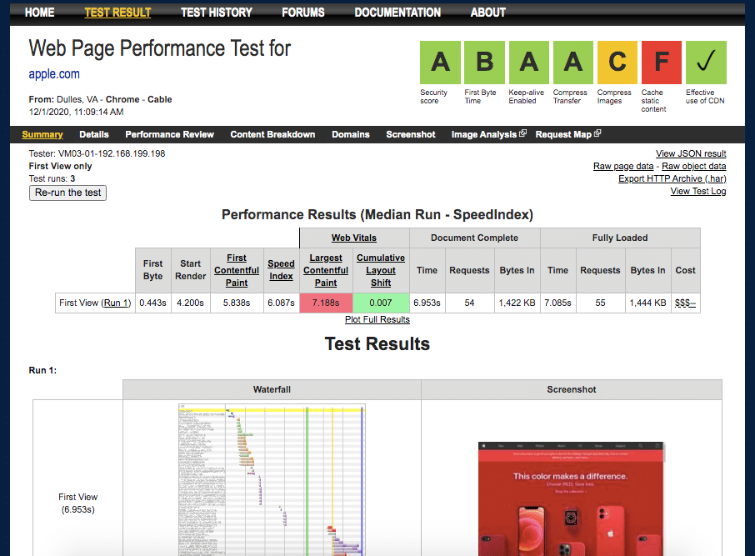755x556 pixels.
Task: Switch to the Details tab
Action: 94,134
